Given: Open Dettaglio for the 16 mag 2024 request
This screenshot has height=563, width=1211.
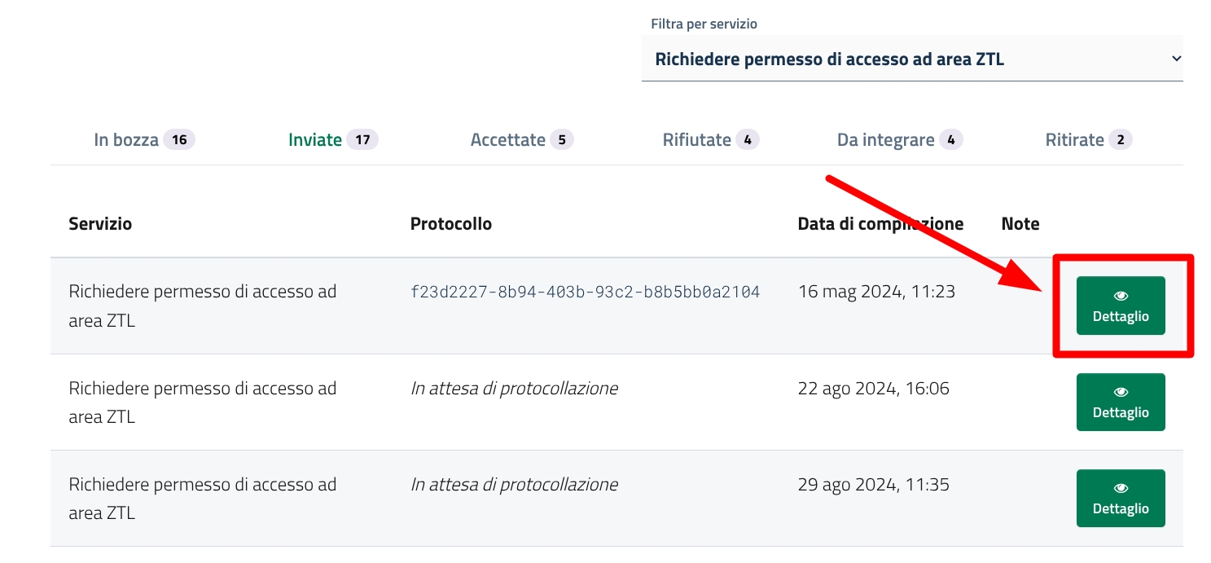Looking at the screenshot, I should click(x=1121, y=306).
